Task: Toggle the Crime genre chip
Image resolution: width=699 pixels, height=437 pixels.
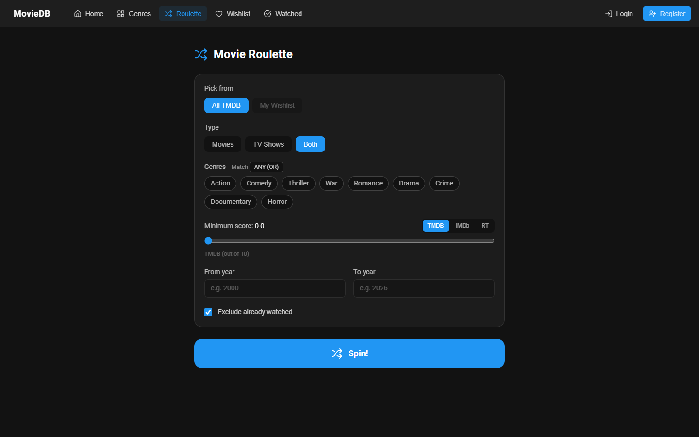Action: [x=444, y=184]
